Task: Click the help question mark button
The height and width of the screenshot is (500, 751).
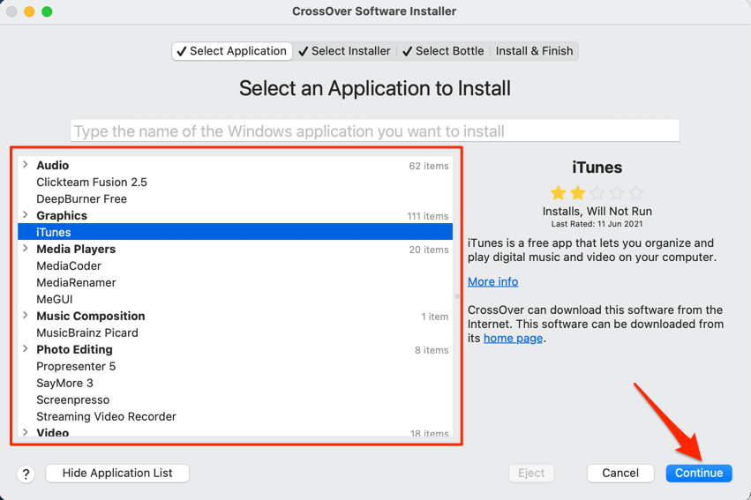Action: 26,474
